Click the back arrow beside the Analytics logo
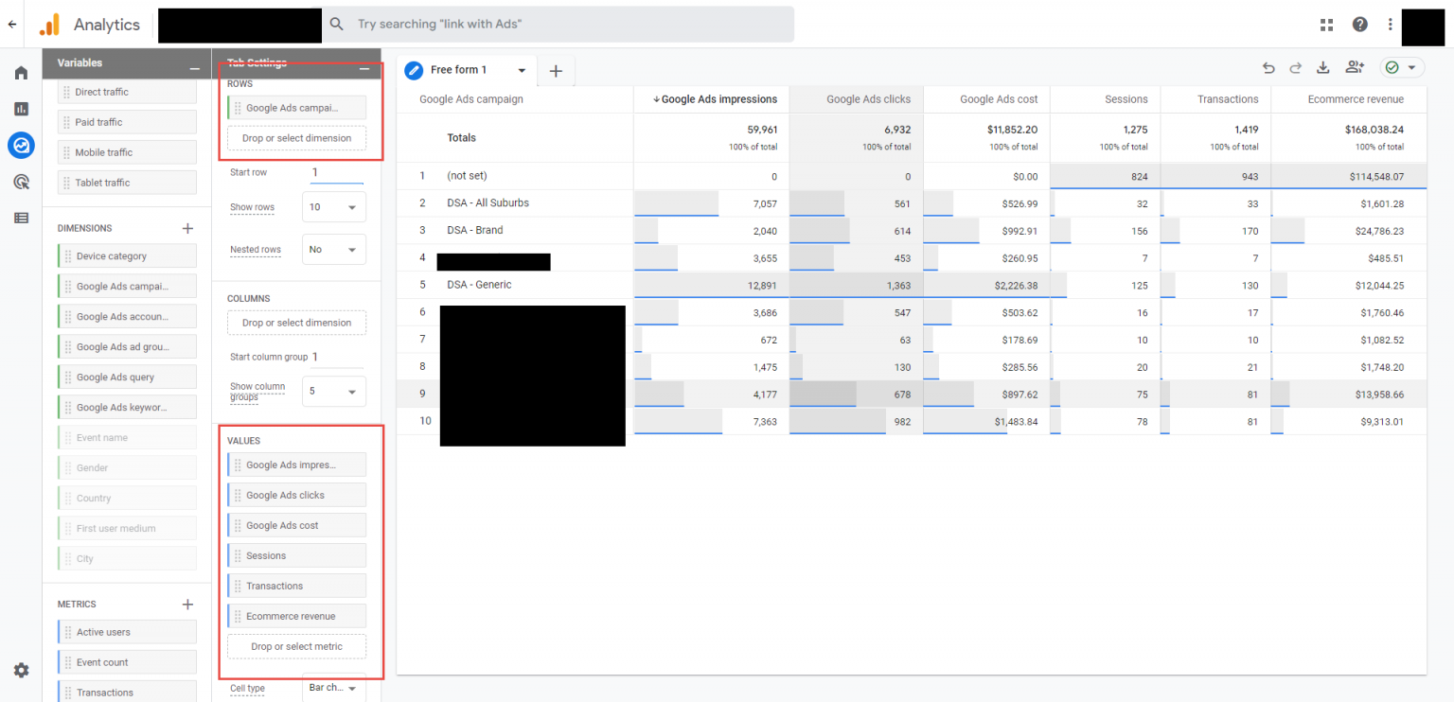Image resolution: width=1454 pixels, height=702 pixels. click(11, 25)
